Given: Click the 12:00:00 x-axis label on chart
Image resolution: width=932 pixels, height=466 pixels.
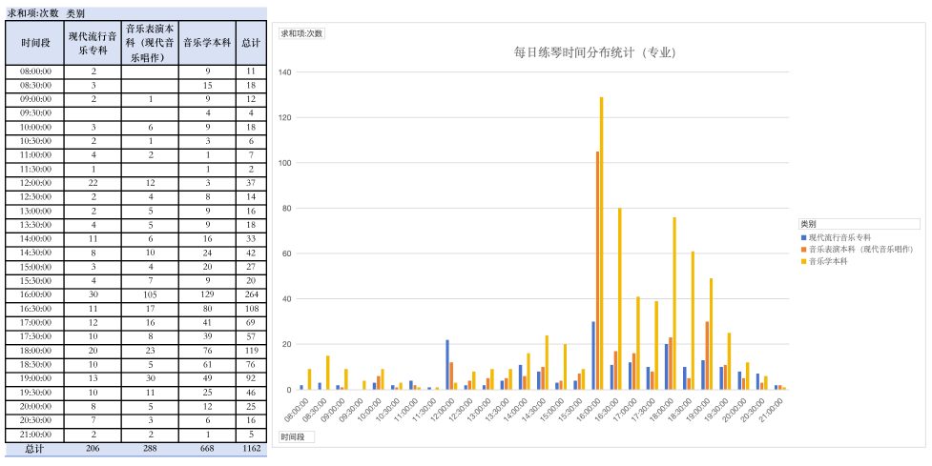Looking at the screenshot, I should [443, 409].
